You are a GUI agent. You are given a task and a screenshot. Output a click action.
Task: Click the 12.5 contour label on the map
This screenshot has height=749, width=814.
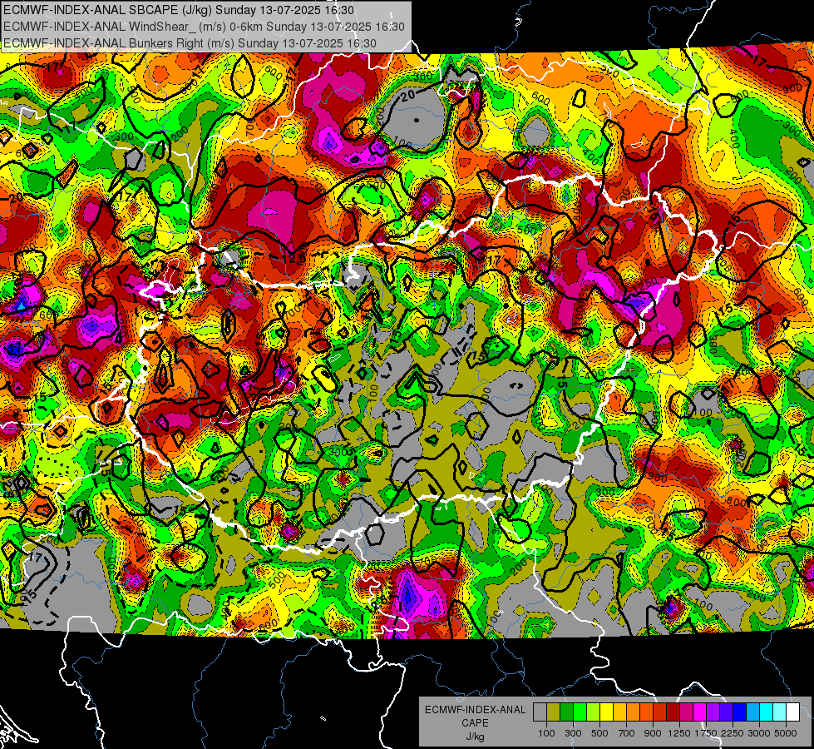tap(294, 259)
